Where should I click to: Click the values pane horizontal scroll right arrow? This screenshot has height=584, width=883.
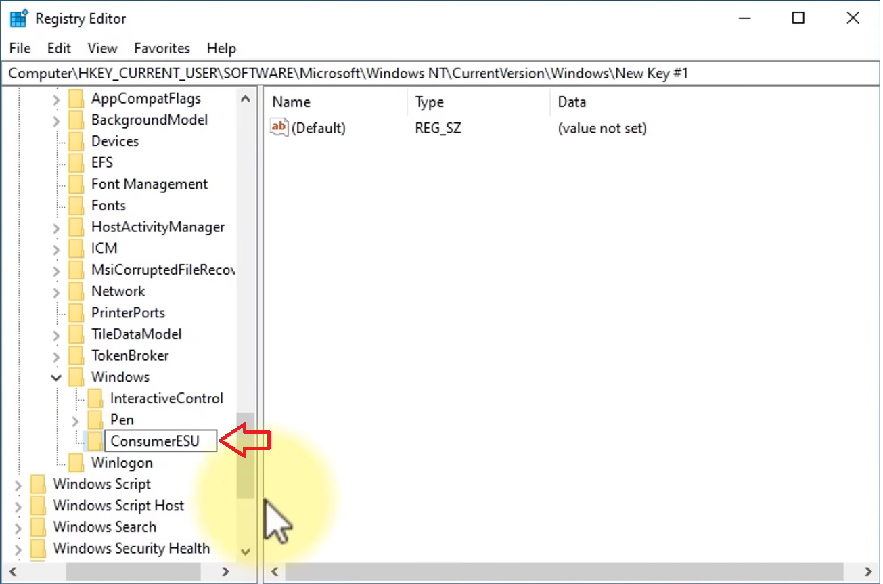tap(868, 572)
